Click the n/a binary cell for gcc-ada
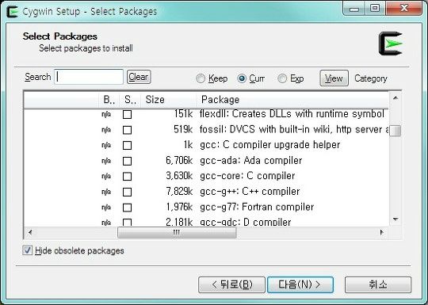This screenshot has height=305, width=428. click(106, 161)
